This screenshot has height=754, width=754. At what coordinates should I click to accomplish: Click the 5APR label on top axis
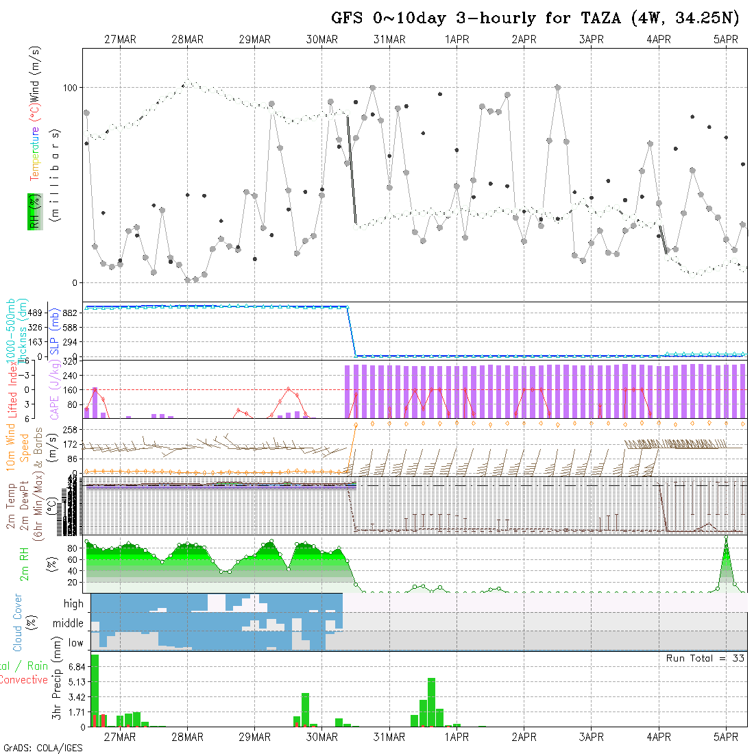726,40
